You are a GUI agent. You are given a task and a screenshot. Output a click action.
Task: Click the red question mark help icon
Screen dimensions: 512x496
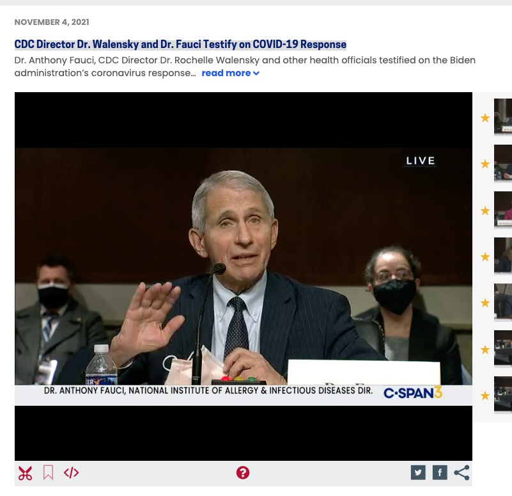[243, 473]
